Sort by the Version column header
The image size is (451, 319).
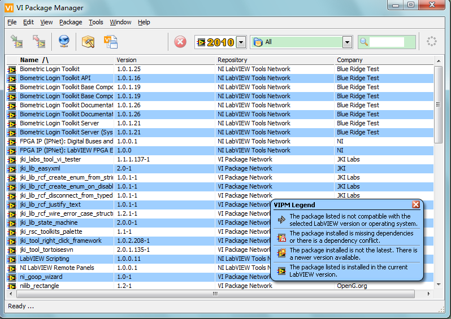[165, 60]
